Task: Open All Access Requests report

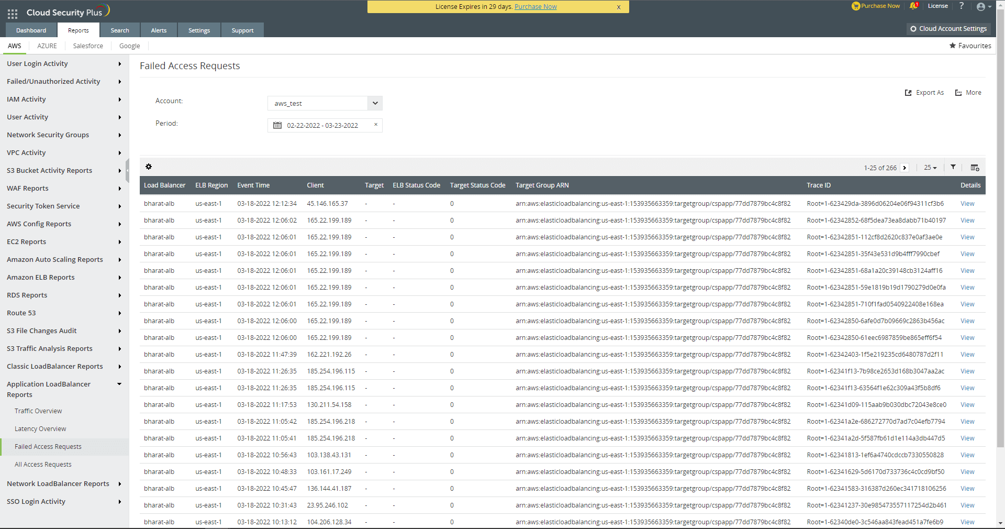Action: [x=43, y=465]
